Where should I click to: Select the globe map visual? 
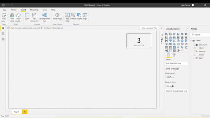click(166, 44)
